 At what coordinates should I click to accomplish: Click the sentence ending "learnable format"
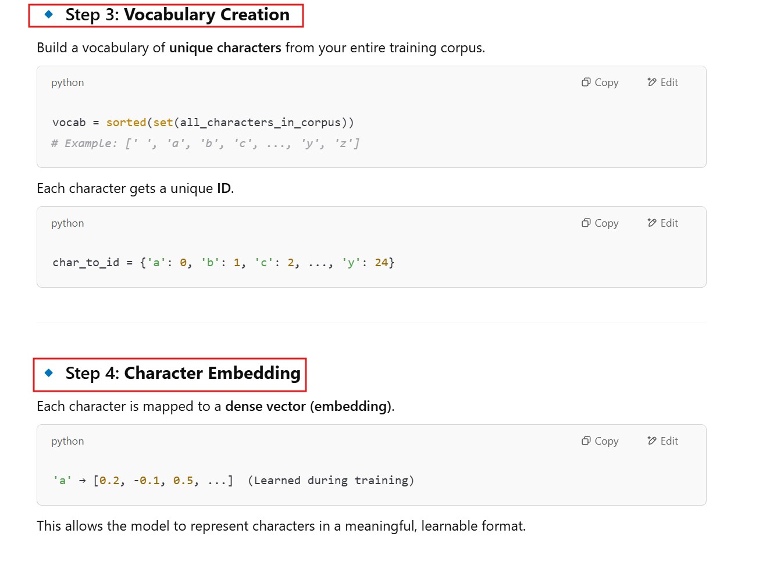pos(281,526)
